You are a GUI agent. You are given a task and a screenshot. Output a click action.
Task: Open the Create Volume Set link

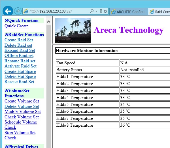click(x=22, y=101)
